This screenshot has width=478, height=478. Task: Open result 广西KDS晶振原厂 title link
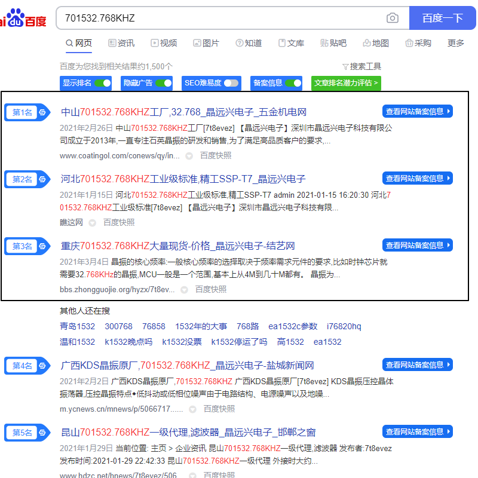coord(187,365)
